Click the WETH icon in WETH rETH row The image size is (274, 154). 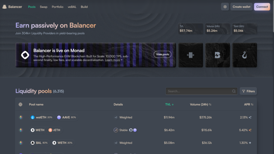pyautogui.click(x=33, y=130)
